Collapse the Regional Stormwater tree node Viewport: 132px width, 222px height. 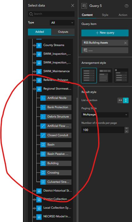tap(34, 89)
